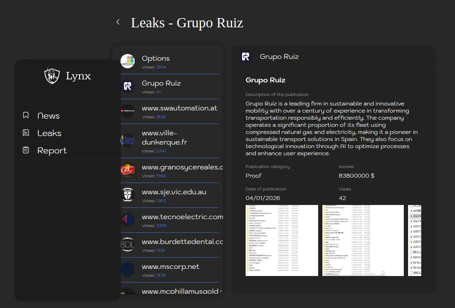Click the Grupo Ruiz logo in detail header
Image resolution: width=455 pixels, height=308 pixels.
tap(246, 57)
